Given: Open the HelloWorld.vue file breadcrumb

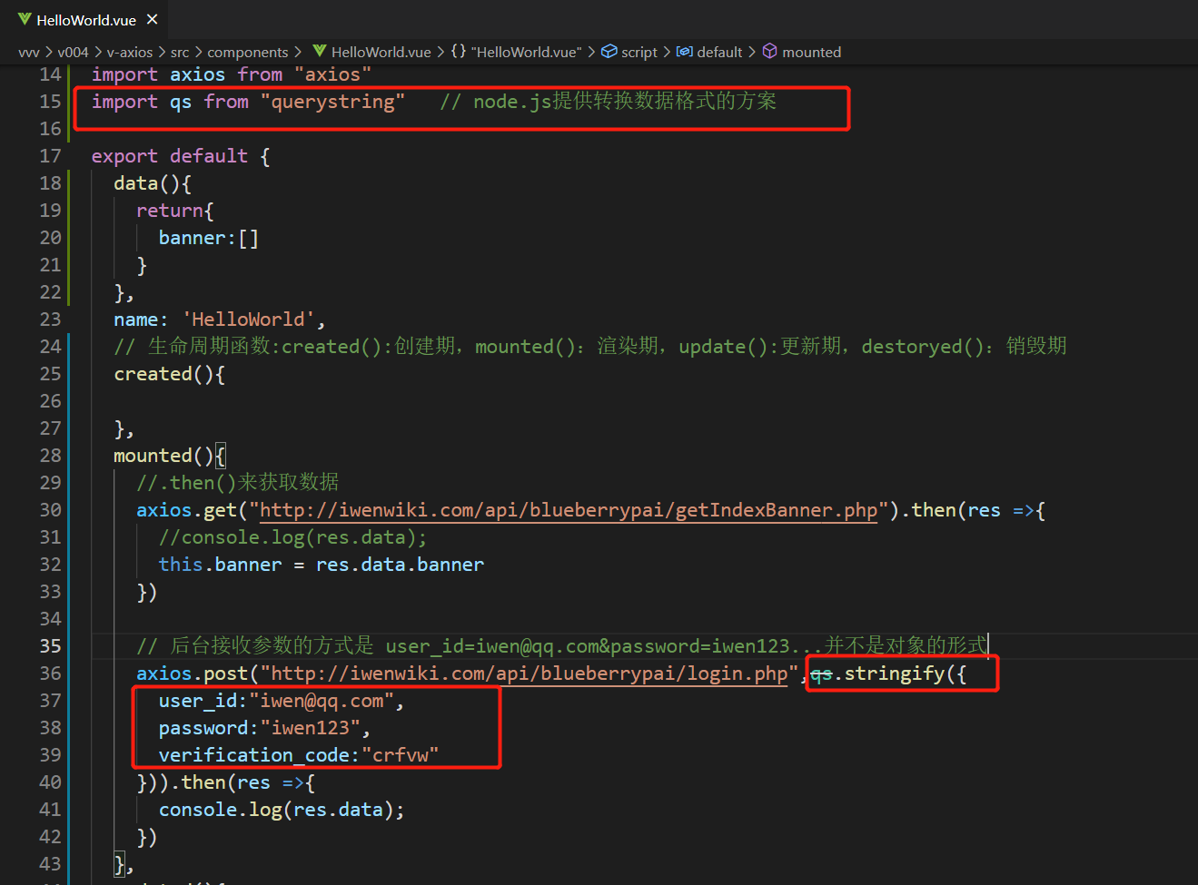Looking at the screenshot, I should point(381,53).
